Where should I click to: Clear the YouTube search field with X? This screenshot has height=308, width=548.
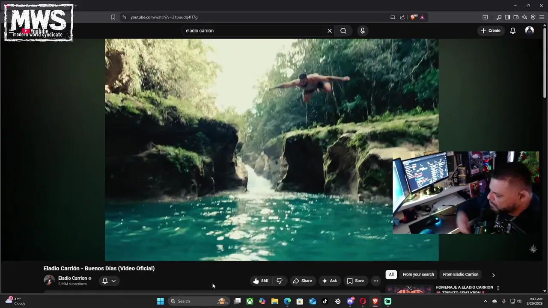(330, 31)
